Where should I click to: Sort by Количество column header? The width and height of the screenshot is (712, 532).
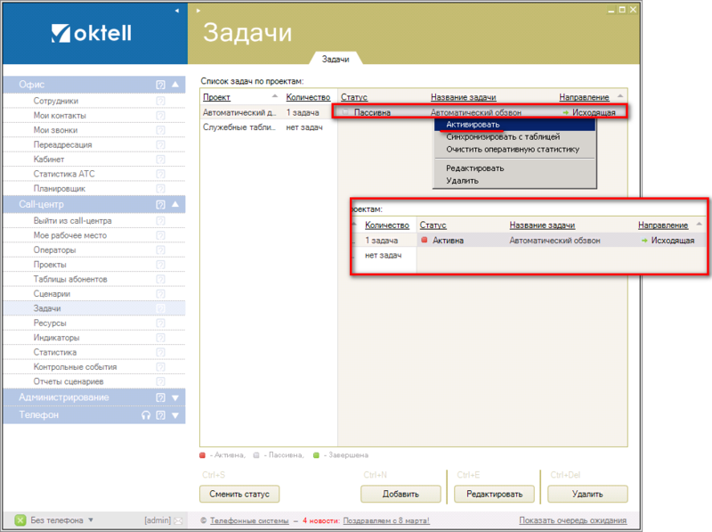[x=308, y=97]
